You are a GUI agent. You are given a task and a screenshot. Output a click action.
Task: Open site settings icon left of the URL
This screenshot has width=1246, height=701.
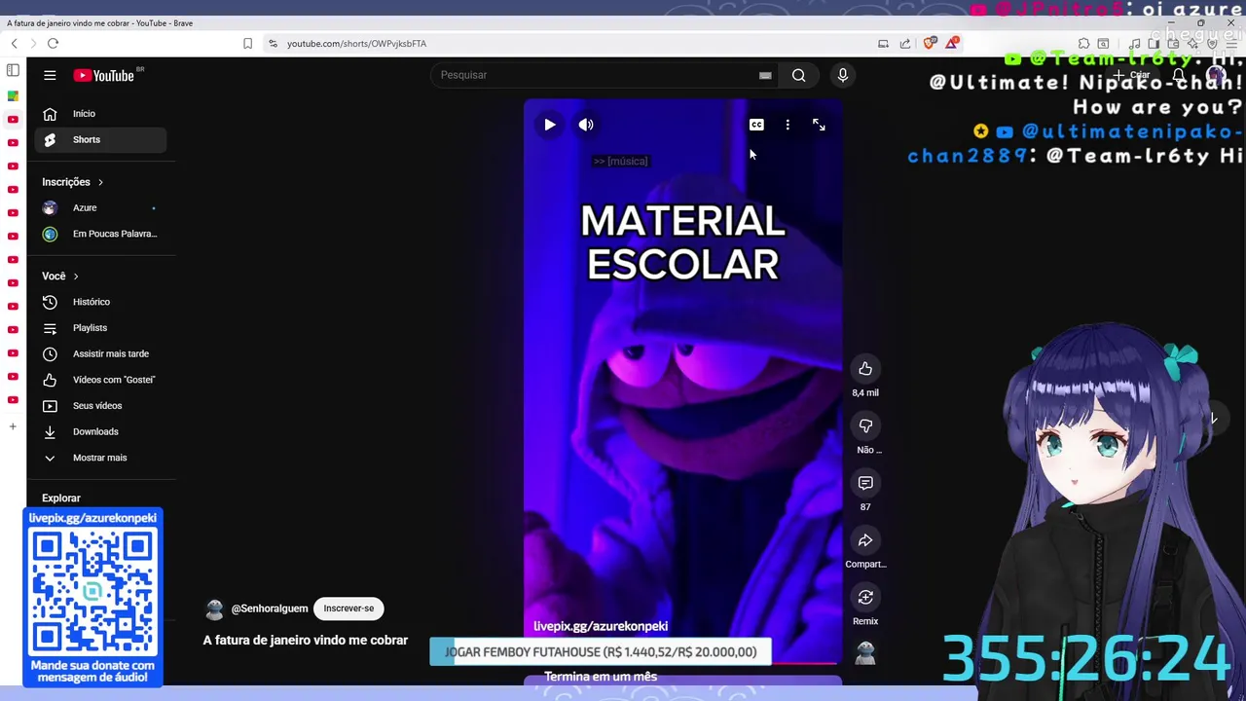point(273,43)
